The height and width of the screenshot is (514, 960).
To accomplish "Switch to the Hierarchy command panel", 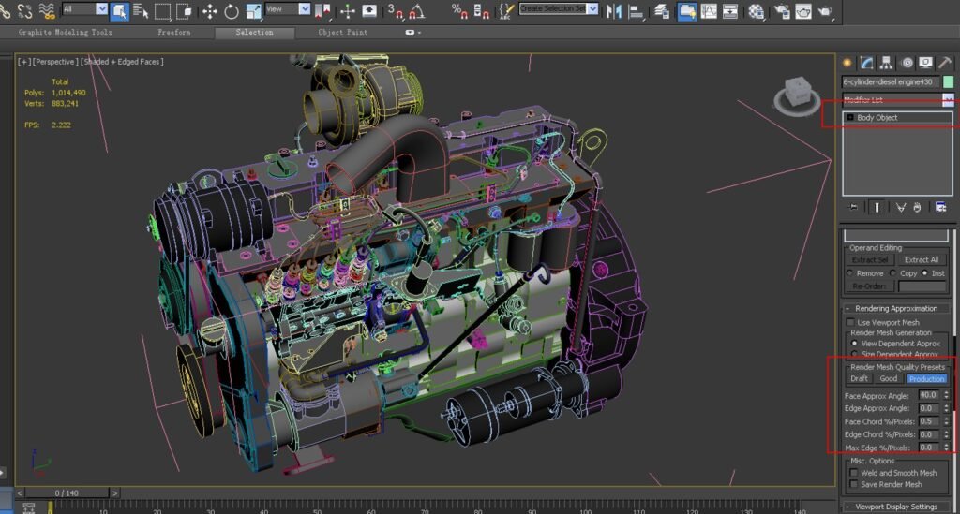I will point(886,63).
